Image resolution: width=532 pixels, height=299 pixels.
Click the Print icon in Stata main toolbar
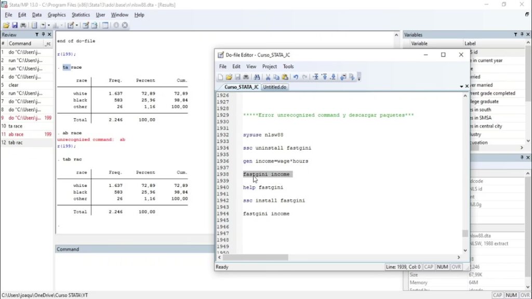point(23,25)
